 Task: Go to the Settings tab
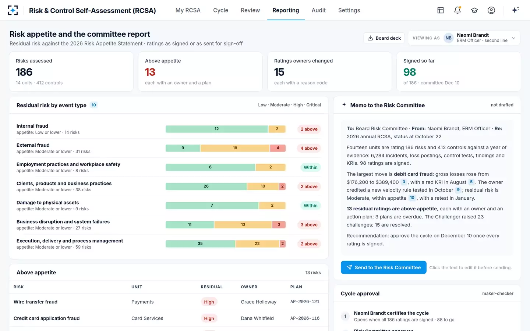tap(349, 10)
